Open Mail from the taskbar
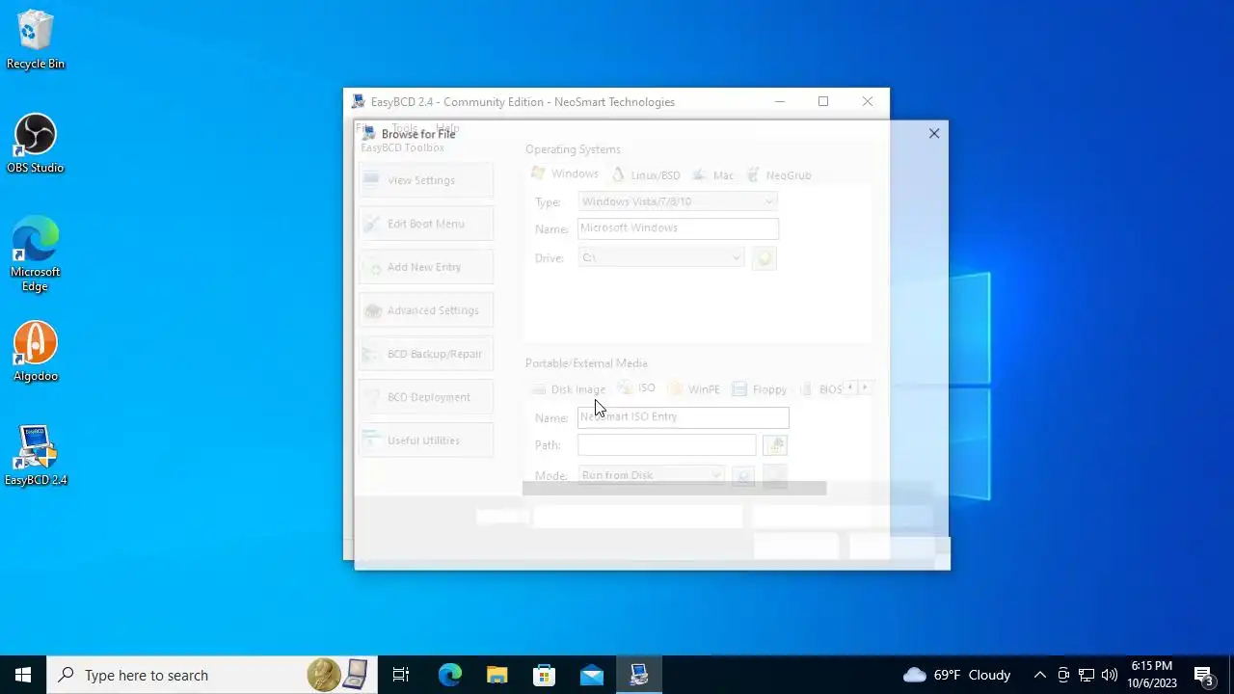 (591, 675)
